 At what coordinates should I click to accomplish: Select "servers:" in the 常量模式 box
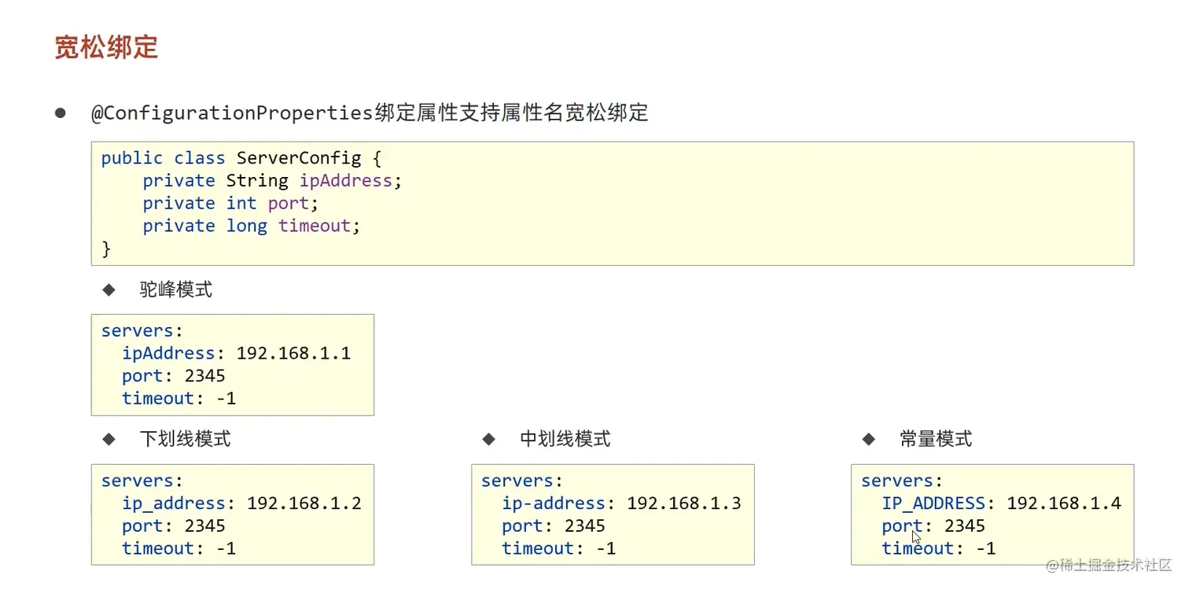901,481
